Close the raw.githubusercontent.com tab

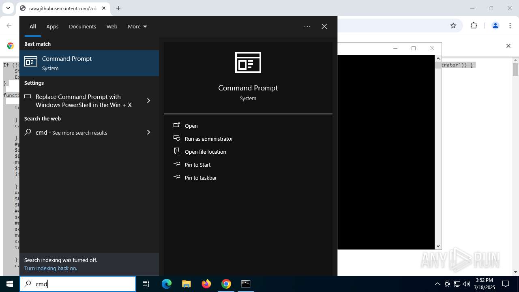click(x=104, y=8)
